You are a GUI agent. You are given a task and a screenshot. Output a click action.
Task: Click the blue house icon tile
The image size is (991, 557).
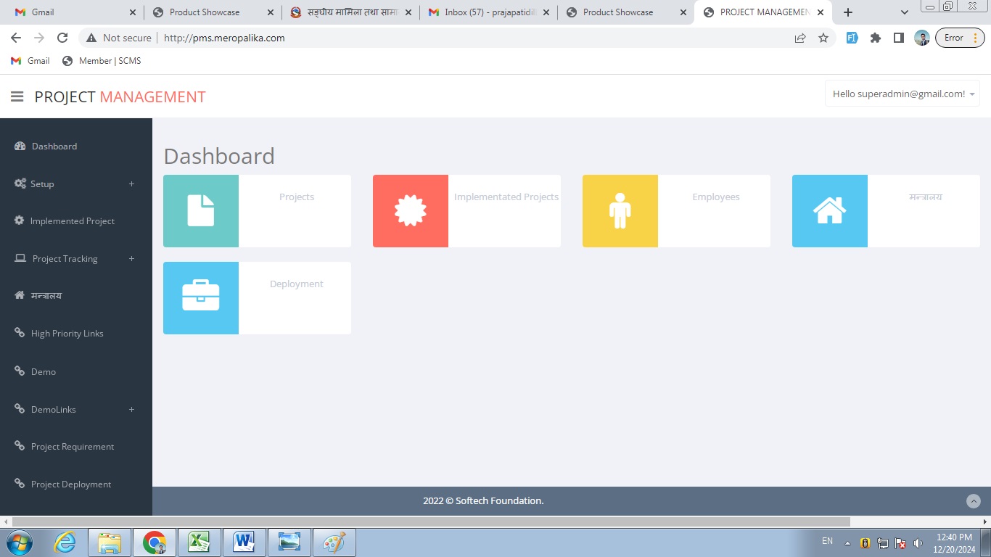pos(830,211)
